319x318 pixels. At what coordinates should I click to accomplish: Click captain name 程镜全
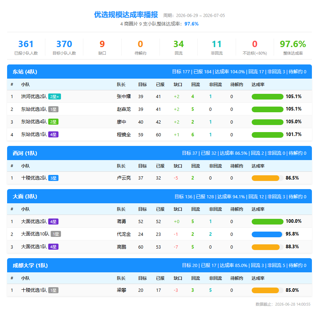tap(124, 135)
